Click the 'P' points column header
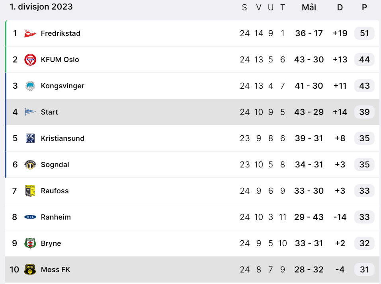The width and height of the screenshot is (381, 284). tap(364, 8)
